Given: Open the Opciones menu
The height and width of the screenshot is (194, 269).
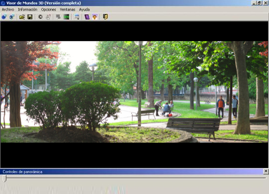Looking at the screenshot, I should [x=48, y=9].
